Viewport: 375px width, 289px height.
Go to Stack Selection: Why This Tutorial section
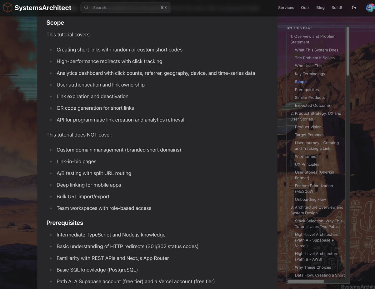(319, 224)
